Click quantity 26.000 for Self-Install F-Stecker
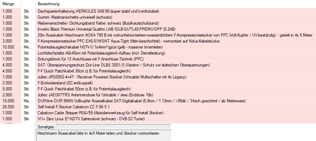This screenshot has width=316, height=141. pyautogui.click(x=8, y=107)
